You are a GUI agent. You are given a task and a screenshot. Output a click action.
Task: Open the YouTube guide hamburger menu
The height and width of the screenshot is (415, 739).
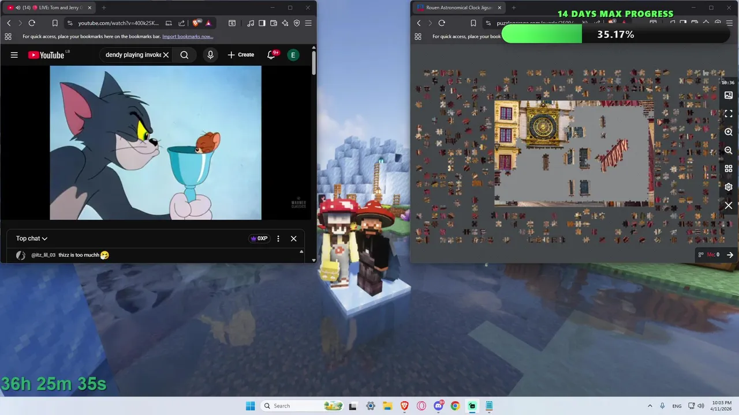click(x=14, y=55)
